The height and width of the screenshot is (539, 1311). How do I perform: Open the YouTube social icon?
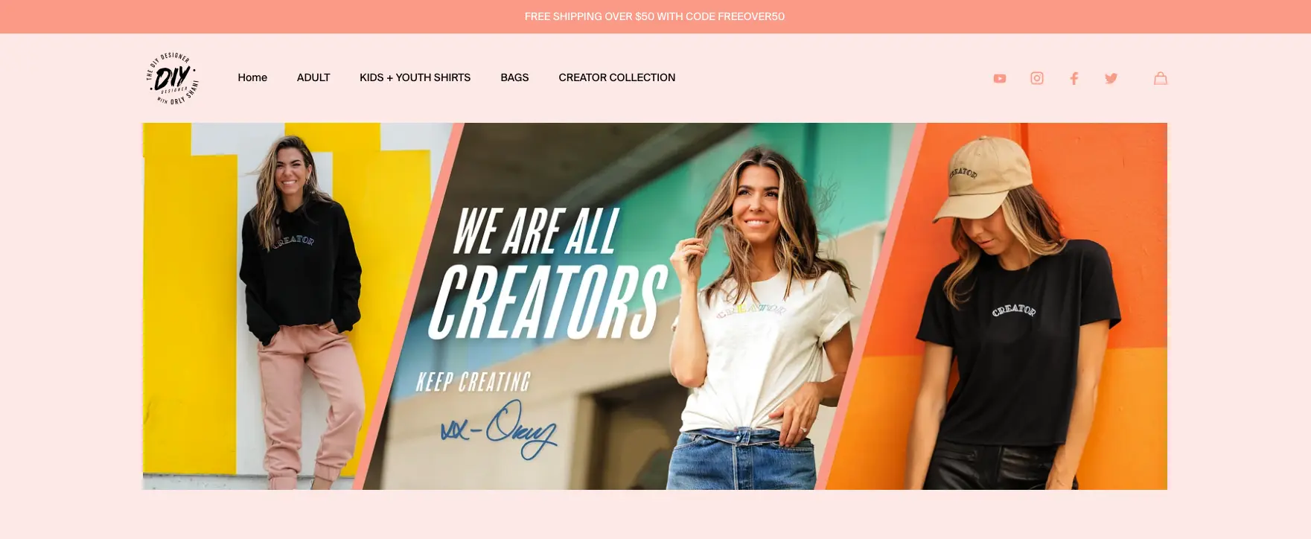pyautogui.click(x=999, y=78)
